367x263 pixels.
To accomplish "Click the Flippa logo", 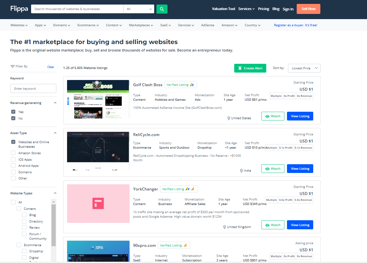I will (x=19, y=9).
